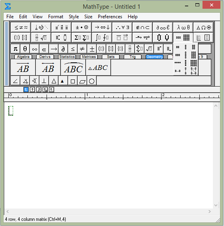Switch to the Statistics tab
Screen dimensions: 224x226
pos(67,57)
